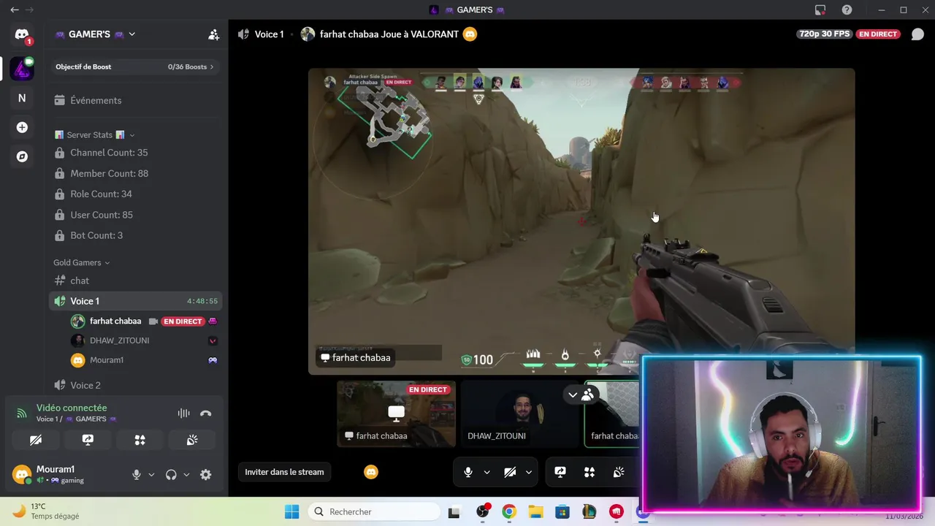The image size is (935, 526).
Task: Open Objectif de Boost progress bar
Action: coord(135,66)
